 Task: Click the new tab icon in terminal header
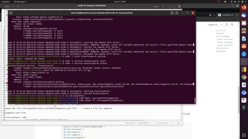[x=11, y=13]
